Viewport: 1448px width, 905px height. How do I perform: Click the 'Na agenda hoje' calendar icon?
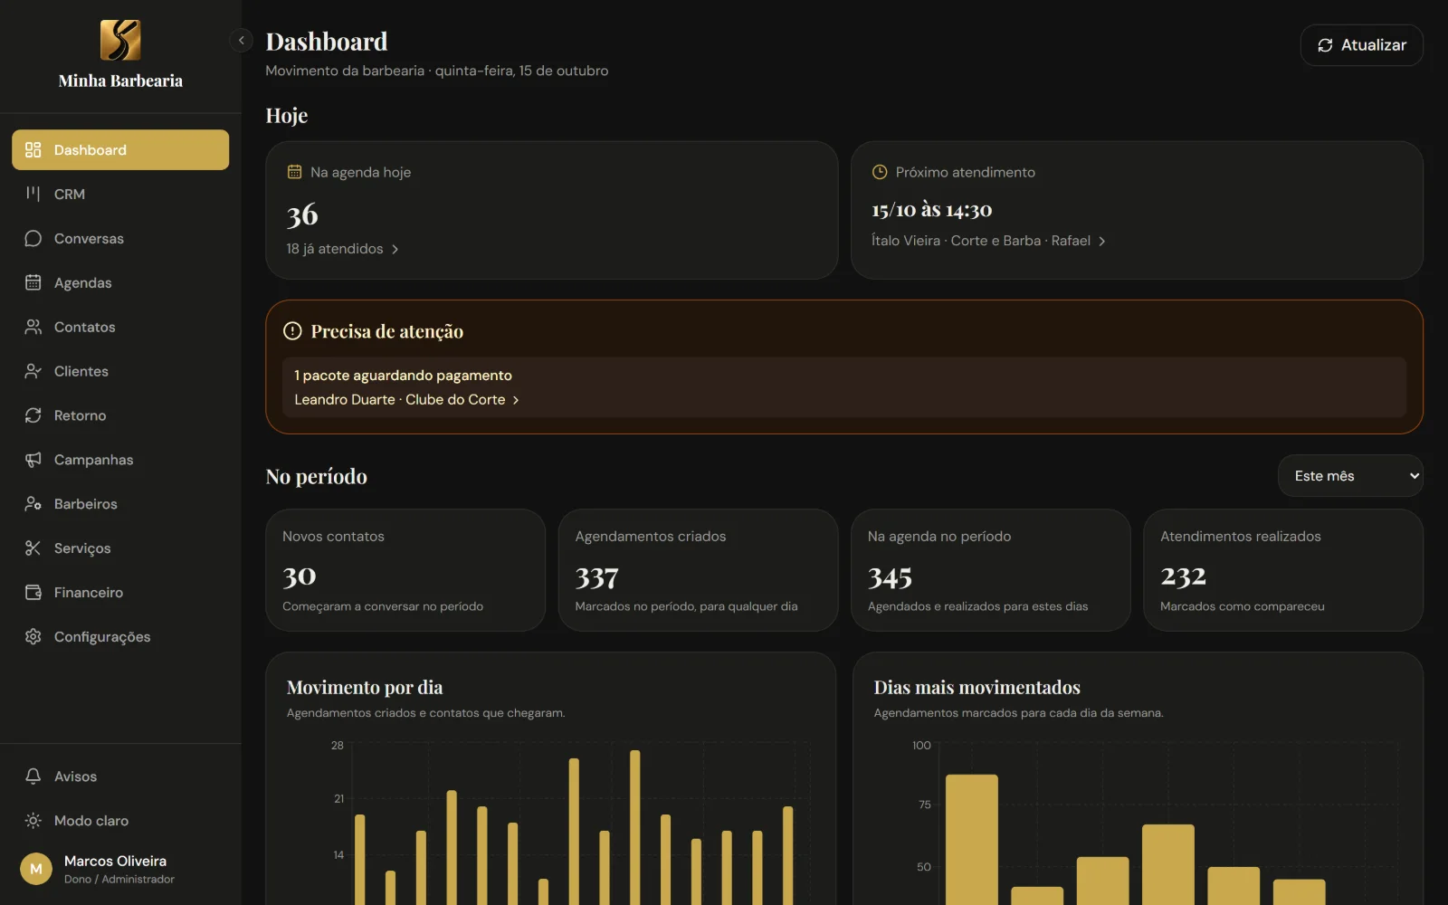tap(294, 172)
